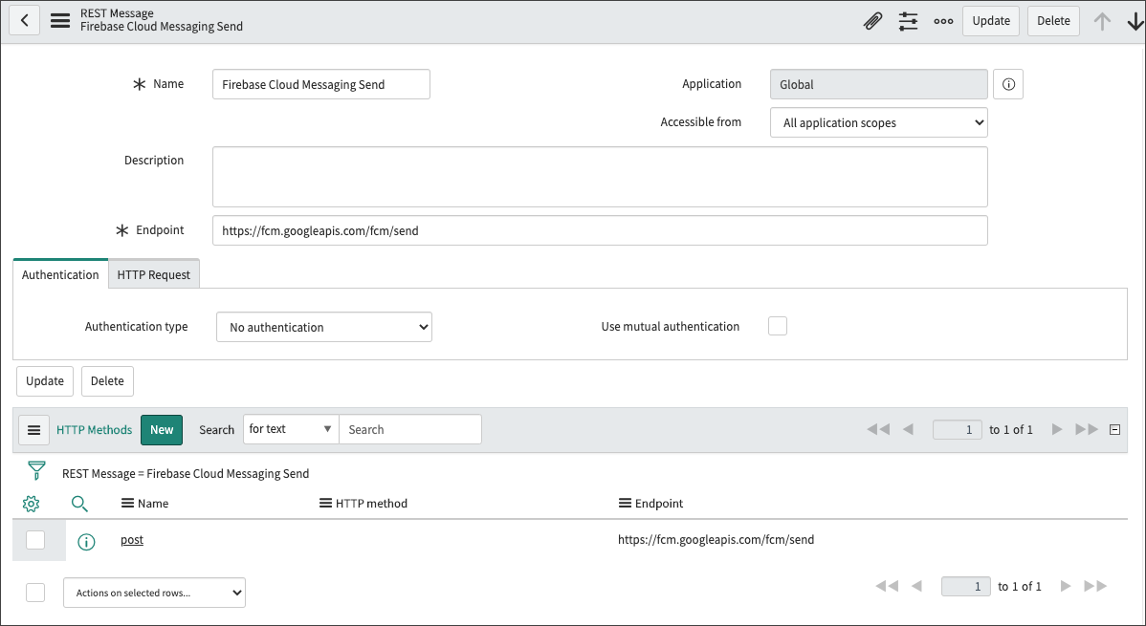Go to first page in bottom pagination

[x=887, y=586]
